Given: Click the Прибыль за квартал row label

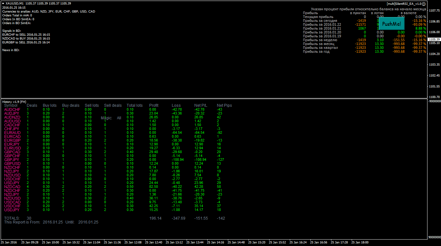Looking at the screenshot, I should point(320,48).
